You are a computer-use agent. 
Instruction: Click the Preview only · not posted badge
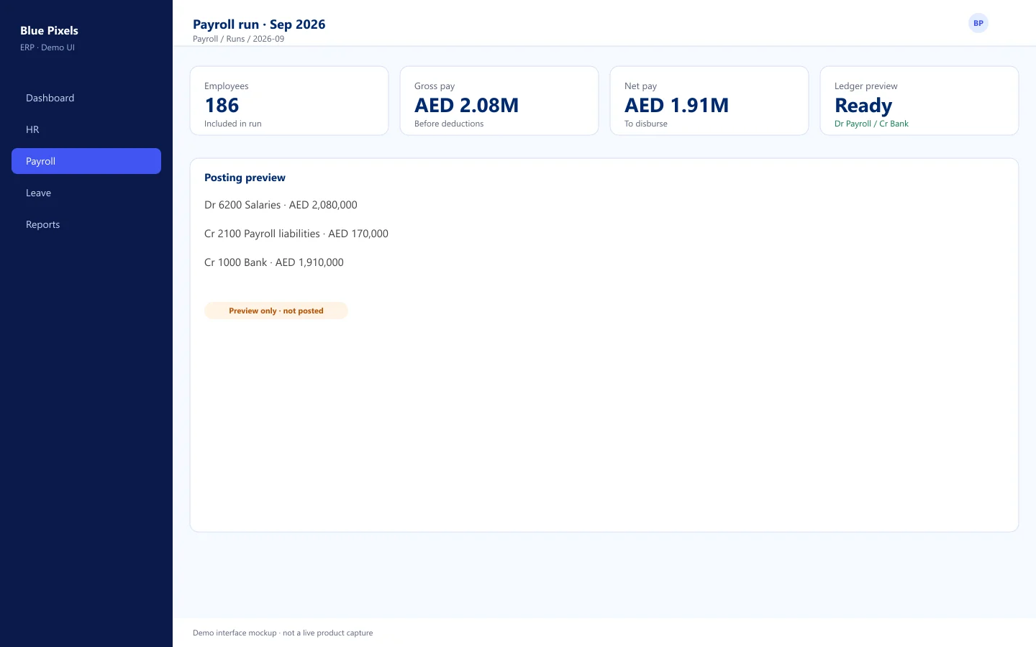click(x=276, y=311)
